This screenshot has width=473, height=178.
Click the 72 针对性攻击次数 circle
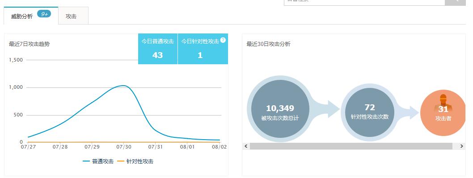(370, 112)
